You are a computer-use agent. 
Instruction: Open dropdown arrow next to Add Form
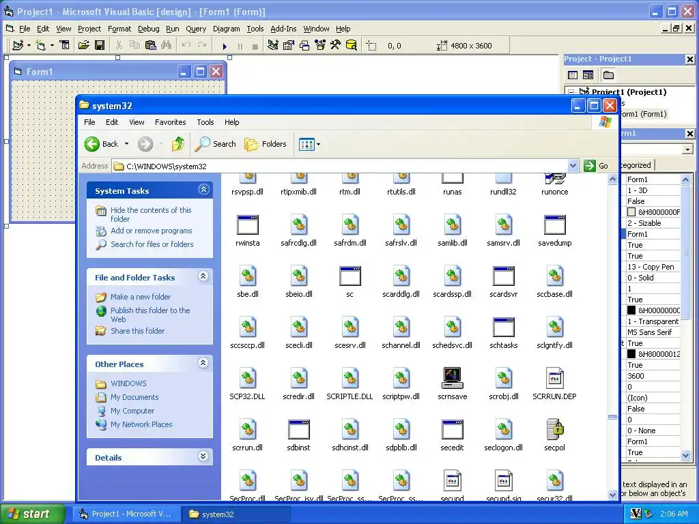[x=52, y=46]
